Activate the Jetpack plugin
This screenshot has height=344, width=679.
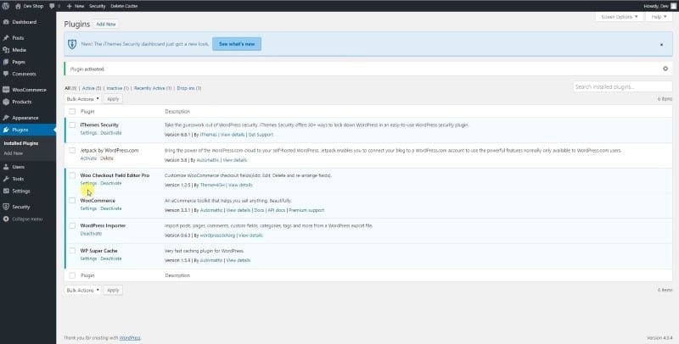[88, 158]
